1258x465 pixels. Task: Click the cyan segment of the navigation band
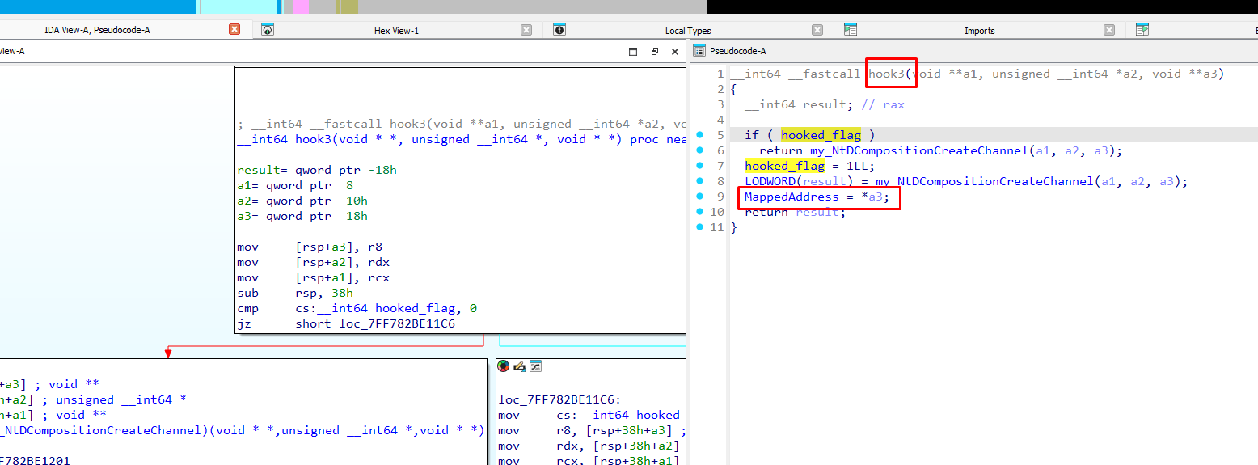(237, 6)
